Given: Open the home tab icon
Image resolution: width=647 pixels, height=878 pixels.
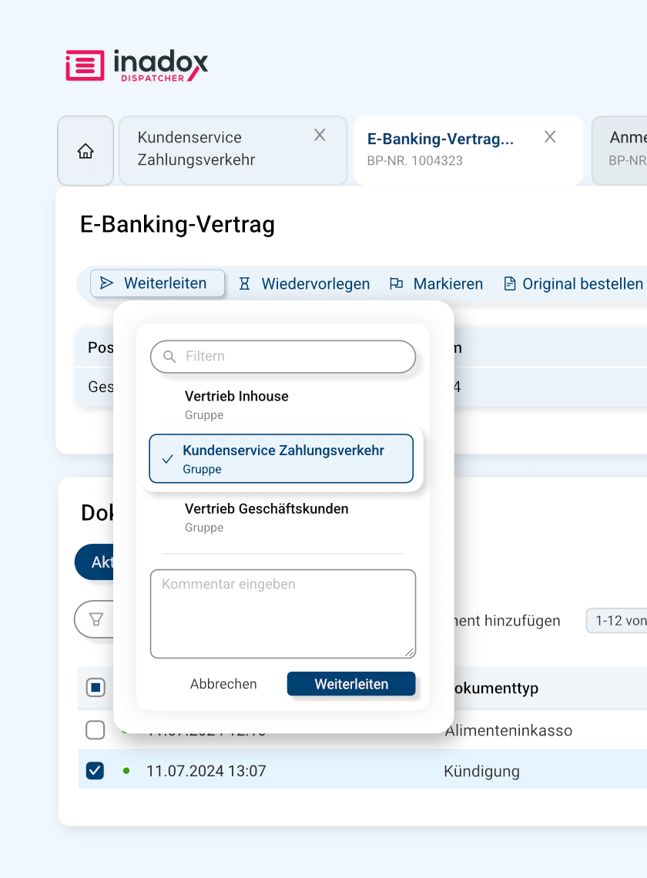Looking at the screenshot, I should point(85,151).
